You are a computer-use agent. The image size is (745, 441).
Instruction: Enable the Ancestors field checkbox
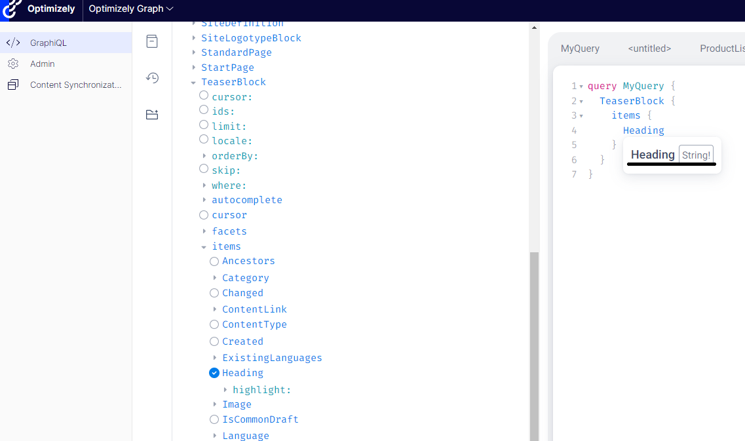[214, 261]
